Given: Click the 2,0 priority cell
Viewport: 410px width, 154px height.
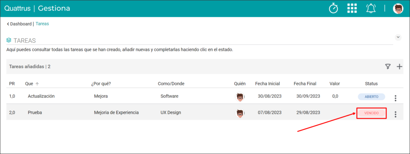Looking at the screenshot, I should (12, 112).
